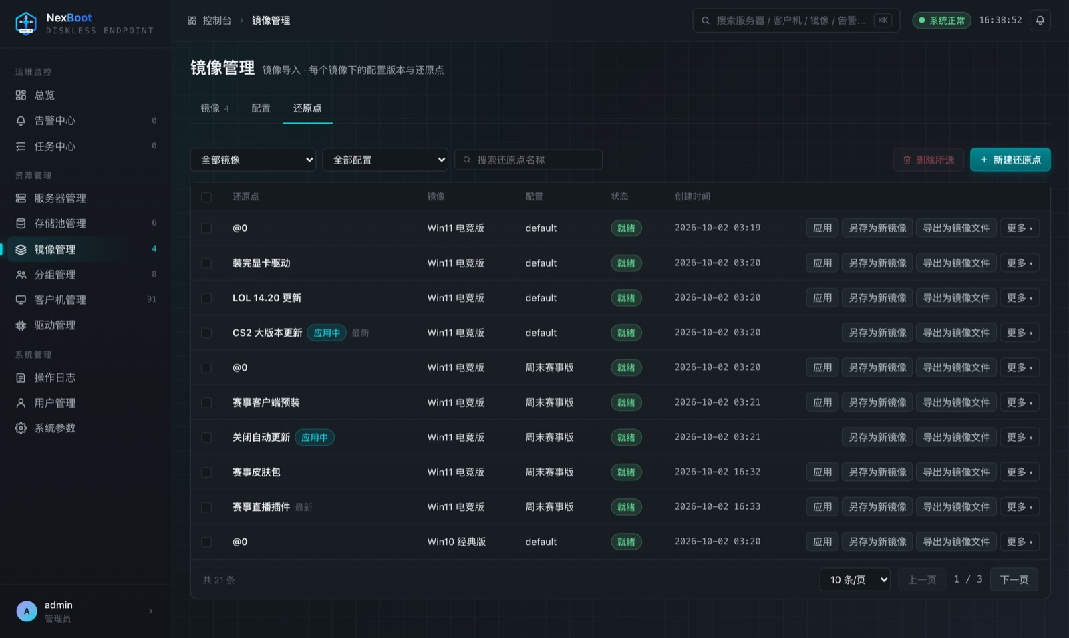This screenshot has height=638, width=1069.
Task: Click the global 搜索服务器 search box
Action: [x=796, y=21]
